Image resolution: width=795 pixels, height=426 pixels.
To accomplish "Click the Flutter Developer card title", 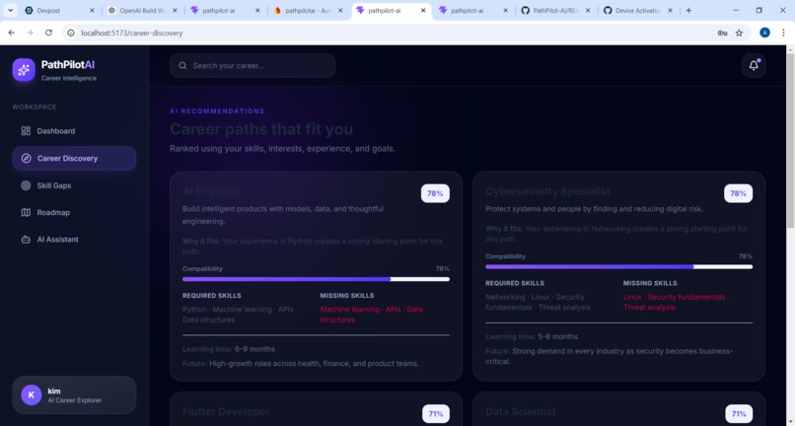I will [226, 411].
